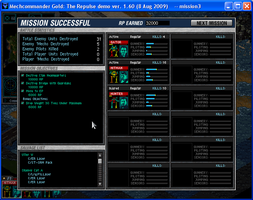Viewport: 253px width, 200px height.
Task: Minimize the Mechcommander window
Action: (x=229, y=6)
